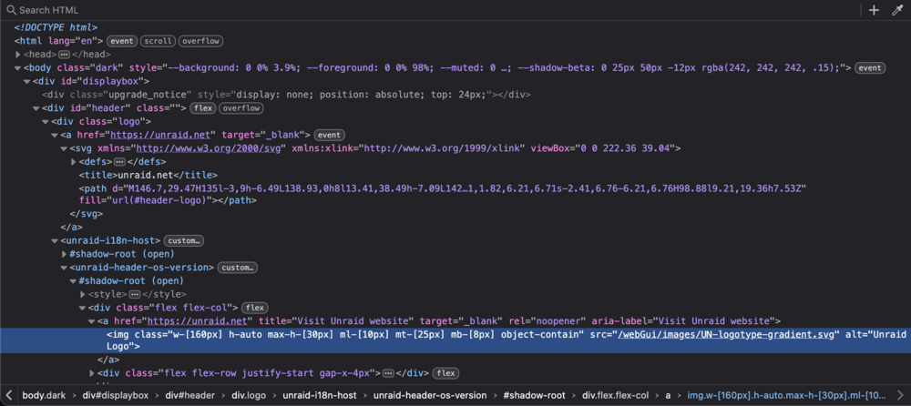The image size is (911, 406).
Task: Click #shadow-root breadcrumb
Action: tap(534, 395)
